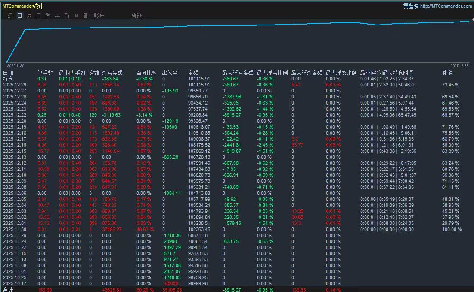Click the 盈亏金额 column header

pyautogui.click(x=112, y=73)
